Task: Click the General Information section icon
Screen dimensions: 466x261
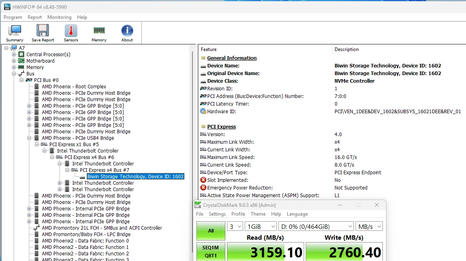Action: (x=203, y=58)
